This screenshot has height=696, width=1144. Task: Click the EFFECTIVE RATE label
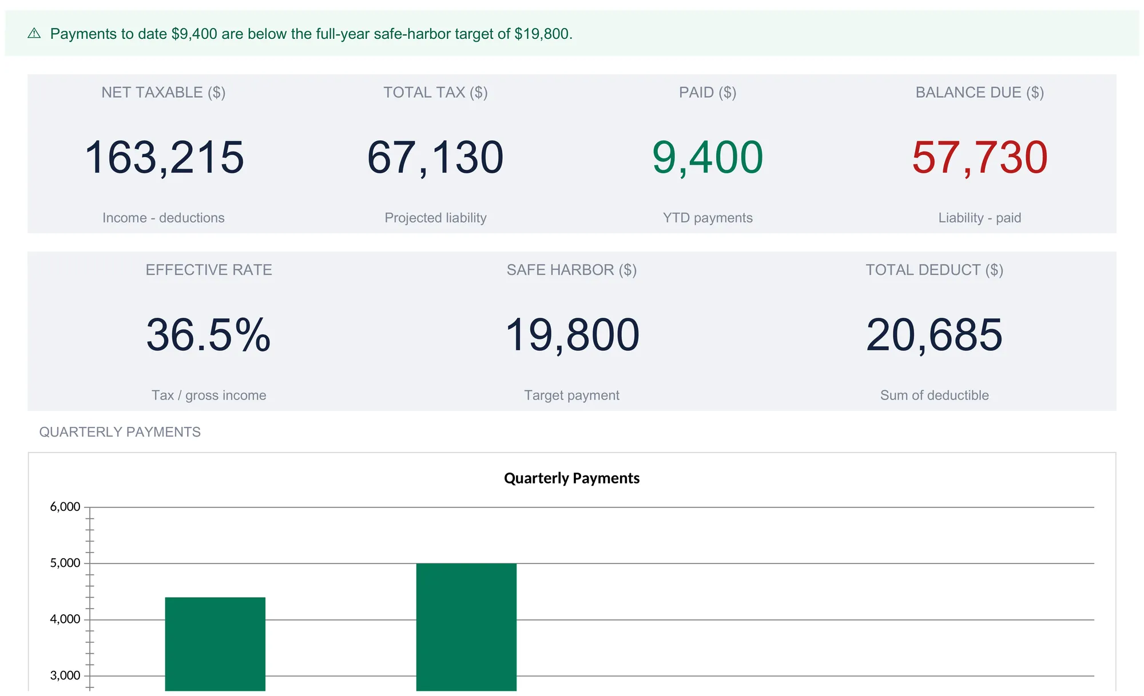click(x=209, y=270)
